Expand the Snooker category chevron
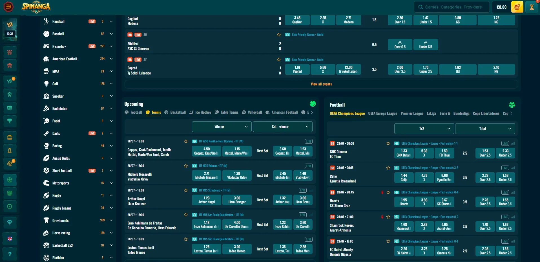 click(111, 96)
